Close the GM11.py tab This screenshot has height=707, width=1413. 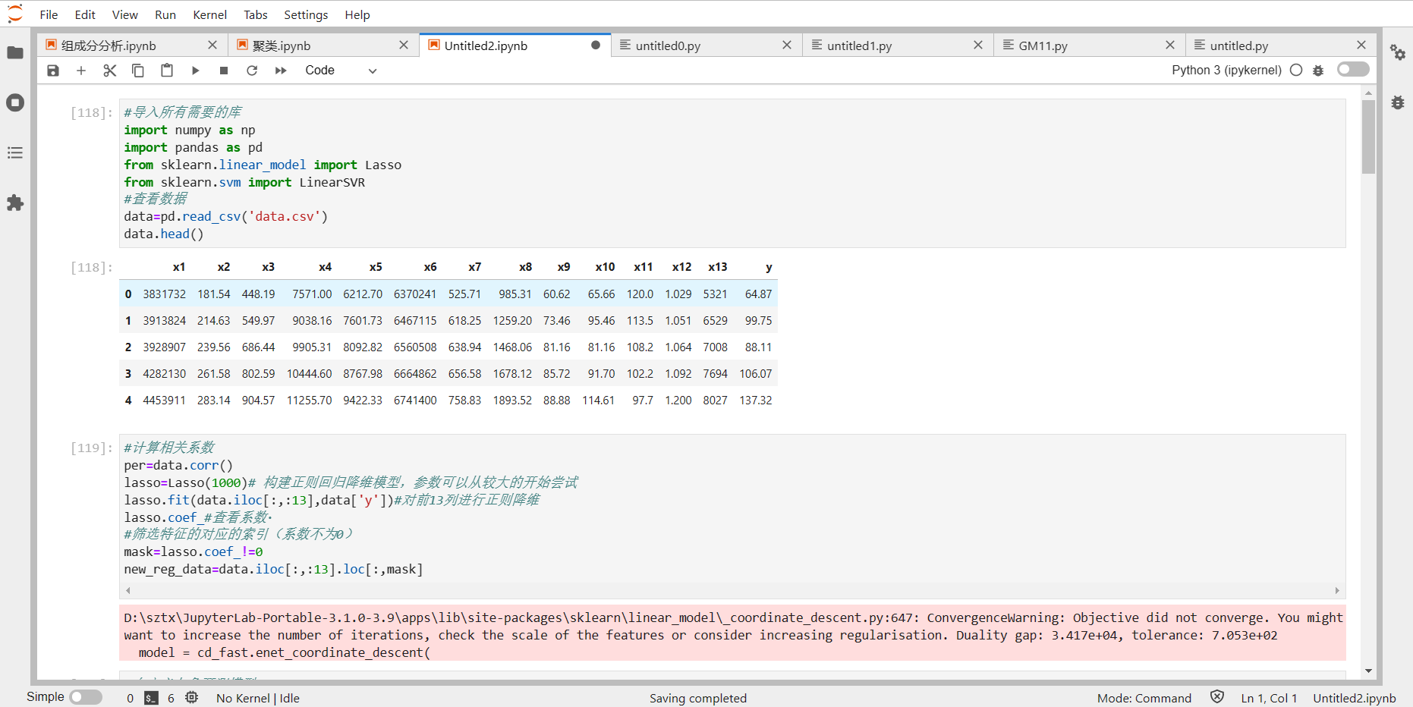pos(1170,46)
